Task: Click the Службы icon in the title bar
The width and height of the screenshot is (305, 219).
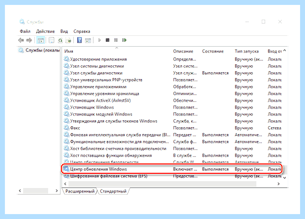Action: click(x=22, y=22)
